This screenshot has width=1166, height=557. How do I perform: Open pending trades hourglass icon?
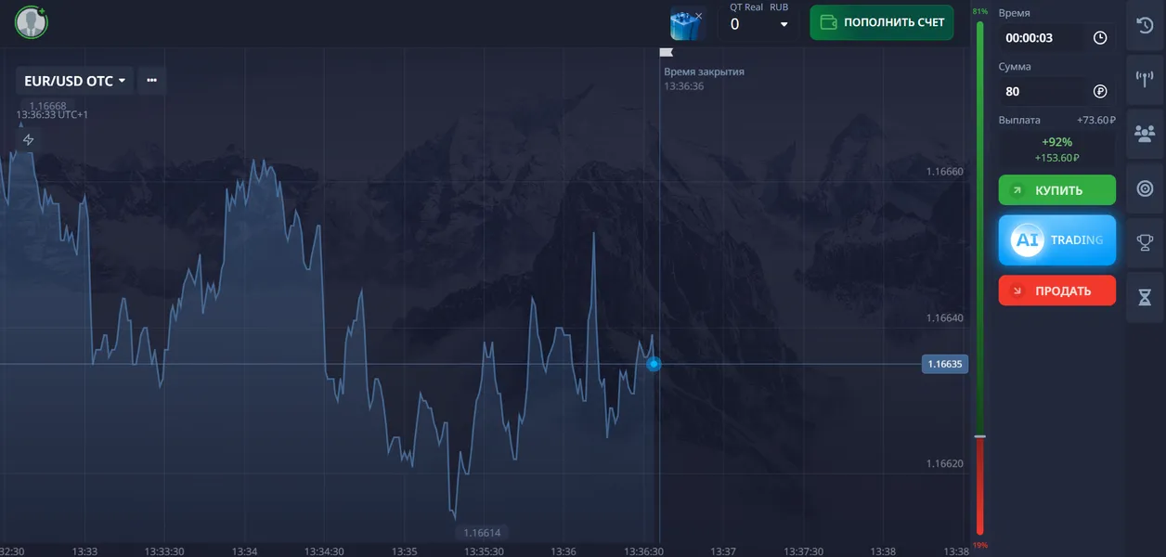coord(1145,297)
